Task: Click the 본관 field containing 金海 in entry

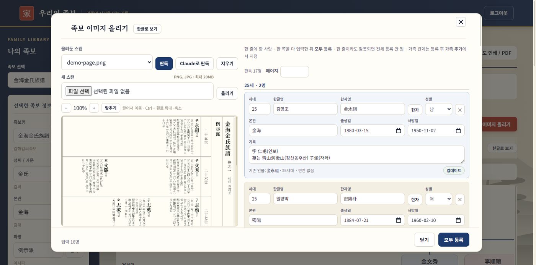Action: 293,130
